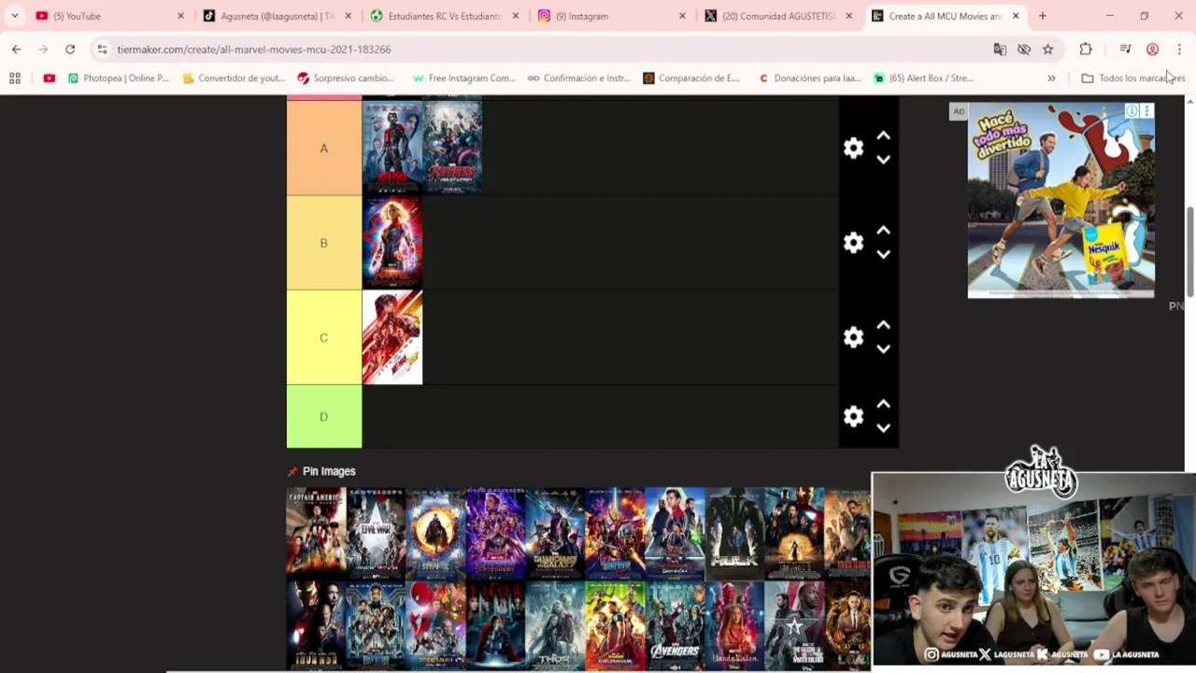Open the translate page icon
The image size is (1196, 673).
point(1000,50)
